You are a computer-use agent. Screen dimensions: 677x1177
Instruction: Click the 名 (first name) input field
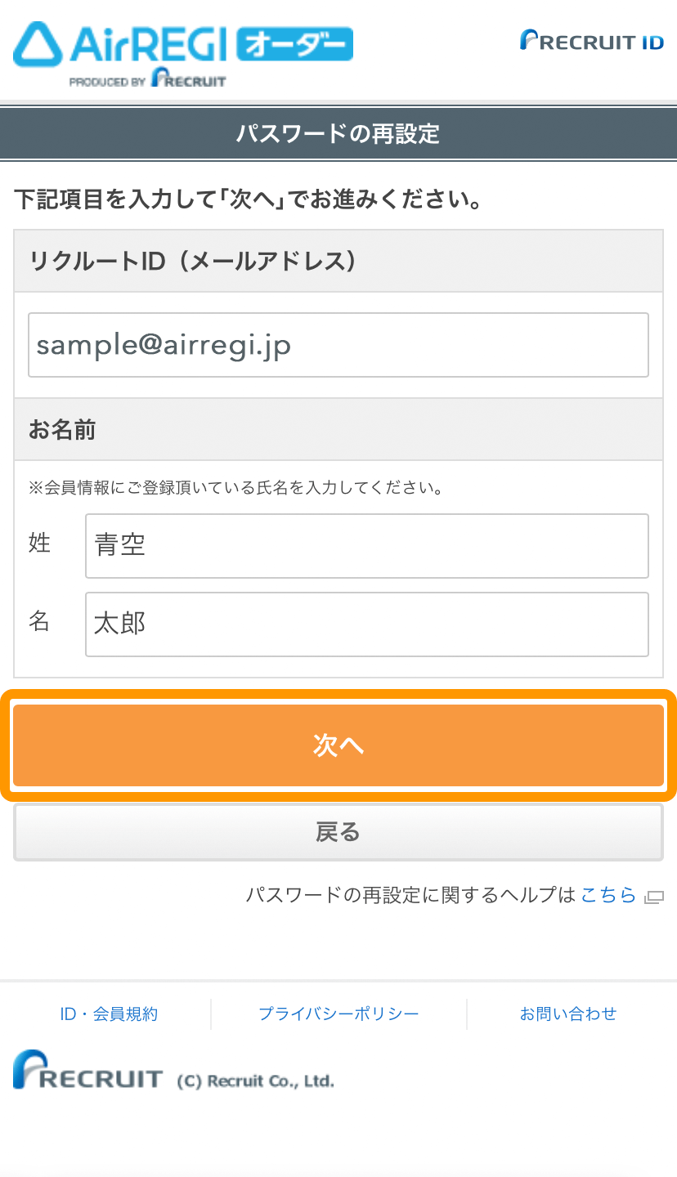click(366, 624)
